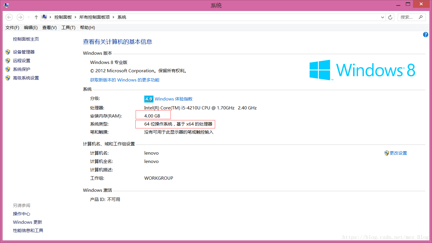Click the computer icon in the address bar
Viewport: 432px width, 243px height.
pyautogui.click(x=44, y=17)
